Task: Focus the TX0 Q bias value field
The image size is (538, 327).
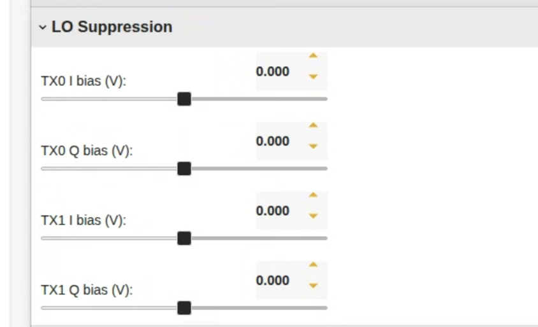Action: [x=273, y=141]
